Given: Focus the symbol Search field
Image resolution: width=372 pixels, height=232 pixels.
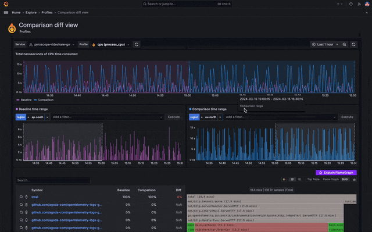Looking at the screenshot, I should (53, 180).
